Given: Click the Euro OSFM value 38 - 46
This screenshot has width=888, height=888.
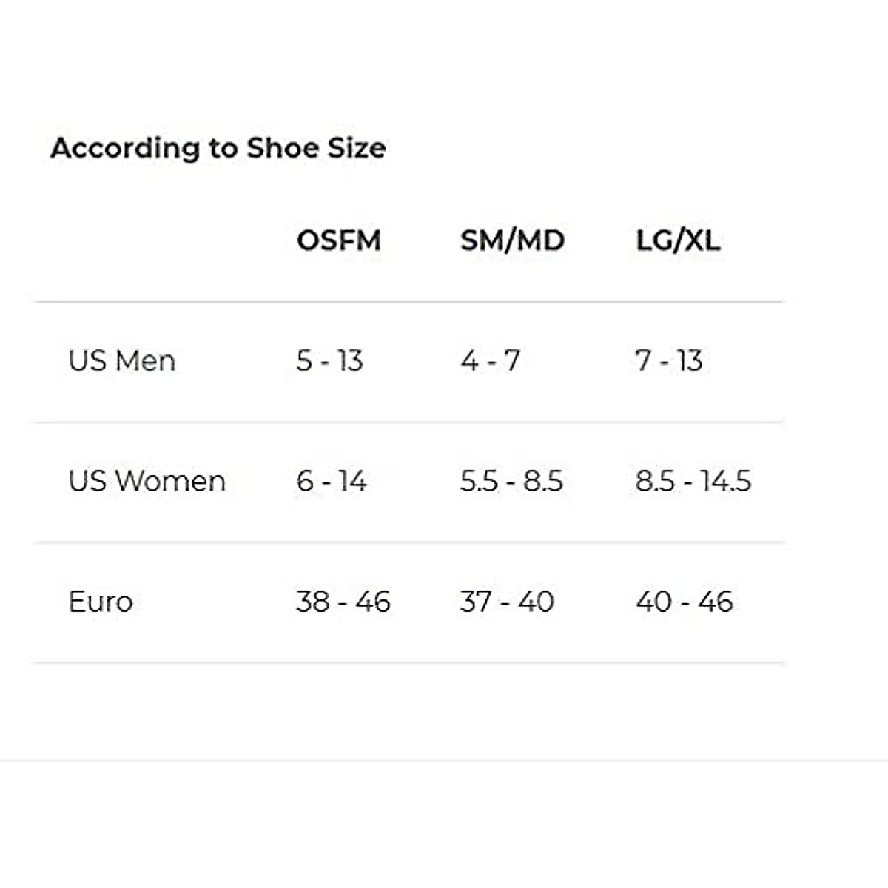Looking at the screenshot, I should [343, 602].
